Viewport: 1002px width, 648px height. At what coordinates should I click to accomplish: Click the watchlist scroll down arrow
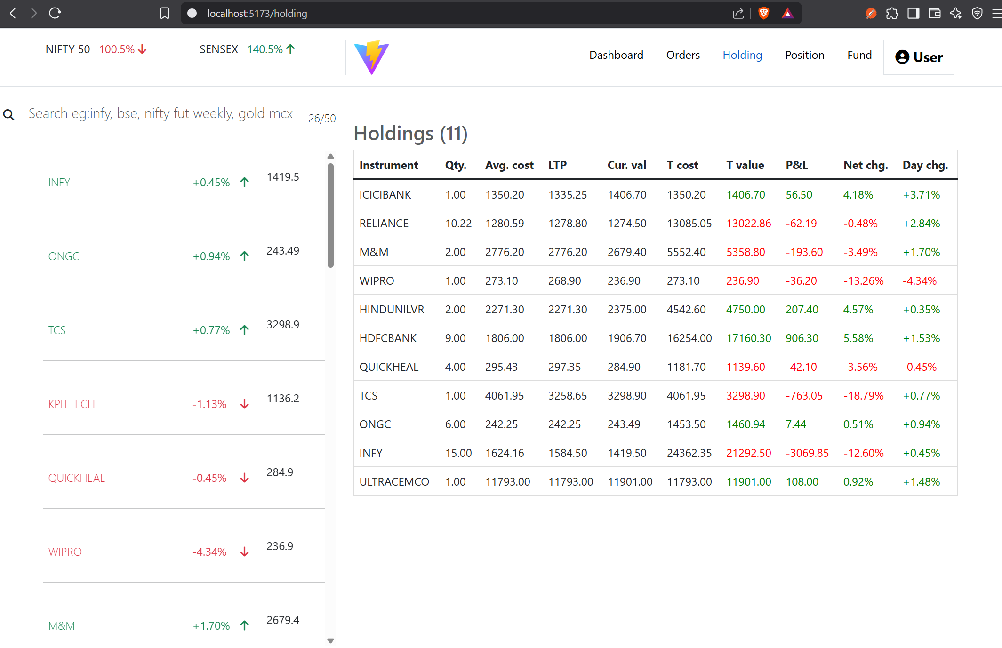click(x=330, y=640)
